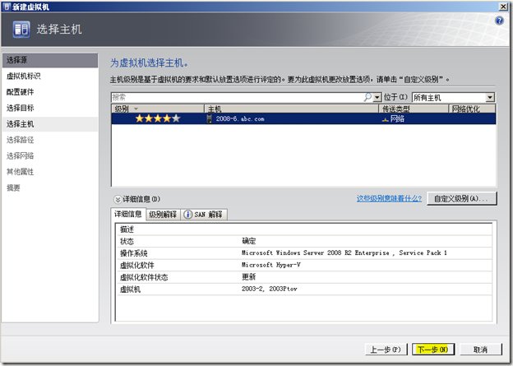Open the 这些级别意味着什么? link
This screenshot has height=366, width=513.
click(389, 198)
